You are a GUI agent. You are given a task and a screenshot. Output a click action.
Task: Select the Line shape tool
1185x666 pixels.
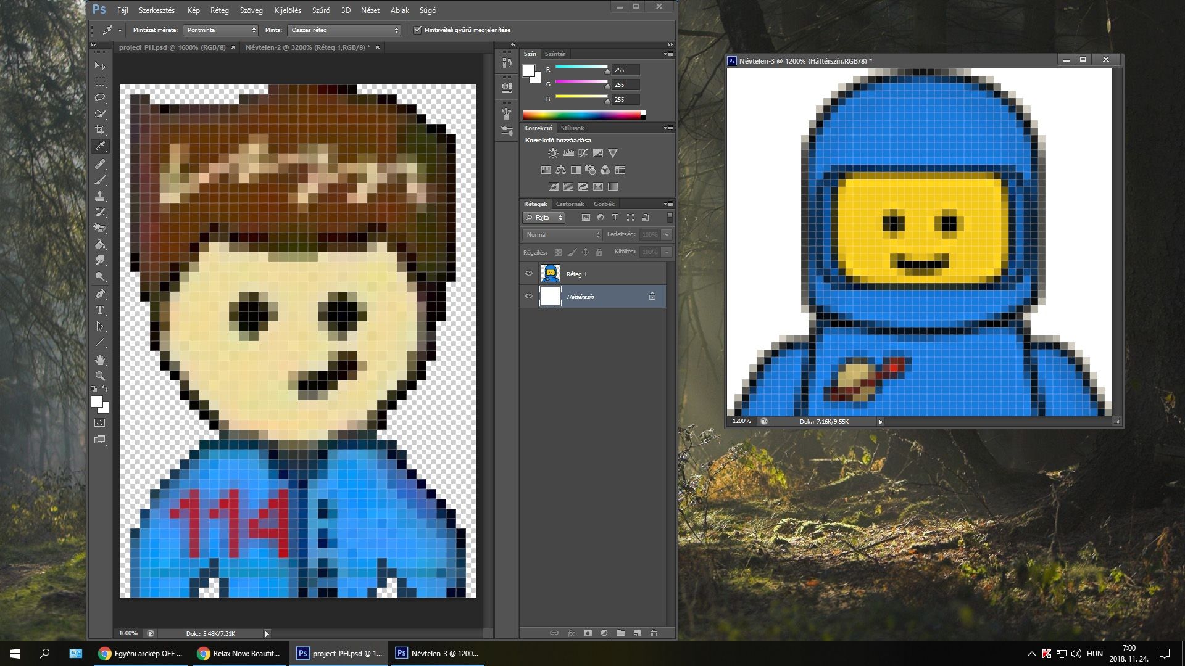pyautogui.click(x=100, y=343)
